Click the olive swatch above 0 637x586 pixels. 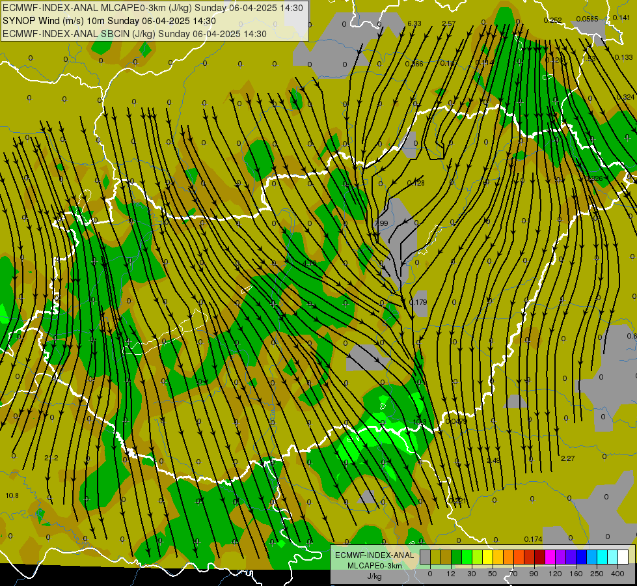click(435, 557)
